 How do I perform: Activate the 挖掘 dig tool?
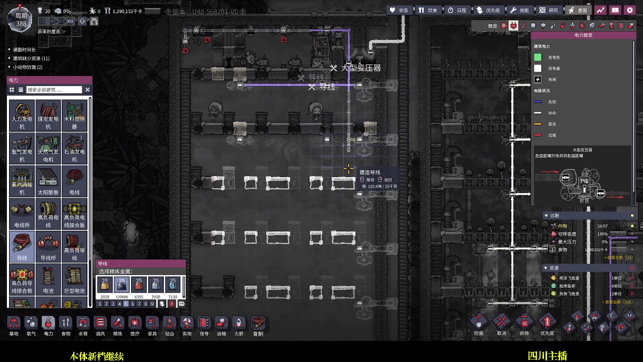(479, 324)
